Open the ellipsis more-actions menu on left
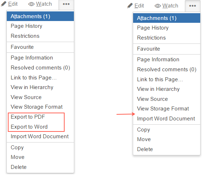 coord(66,4)
